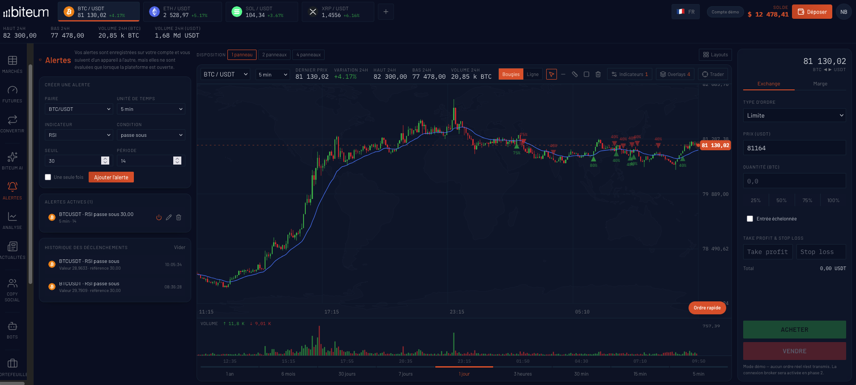
Task: Click the Ajouter l'alerte button
Action: [111, 177]
